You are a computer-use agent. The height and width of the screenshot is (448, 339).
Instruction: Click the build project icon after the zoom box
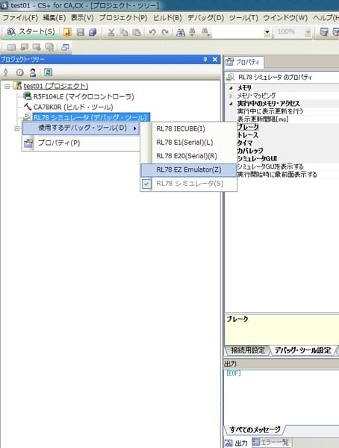pos(324,32)
